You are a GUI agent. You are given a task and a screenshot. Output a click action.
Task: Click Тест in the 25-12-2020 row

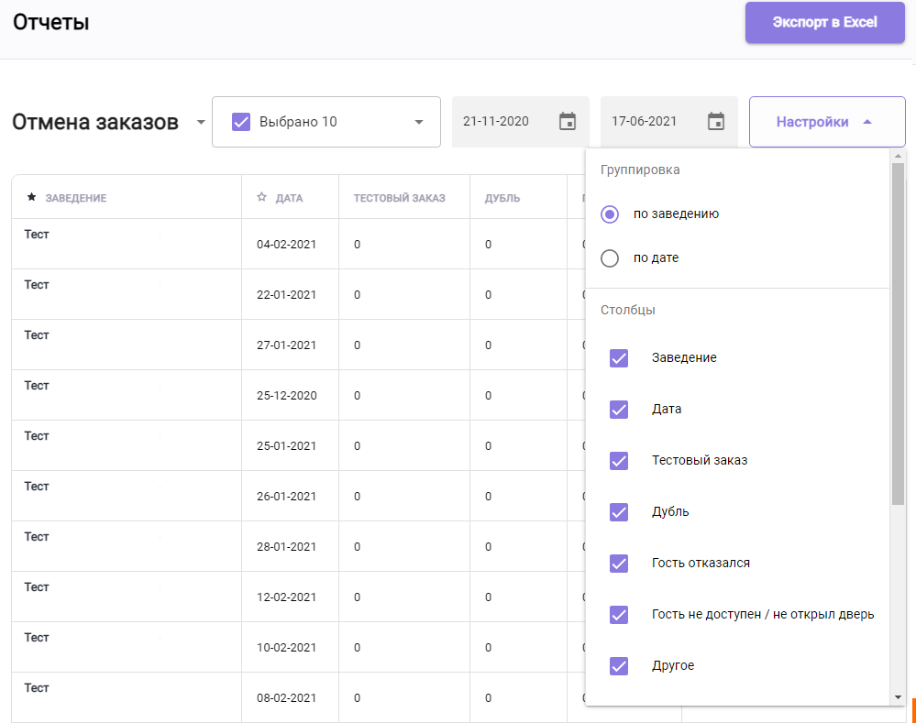click(37, 386)
